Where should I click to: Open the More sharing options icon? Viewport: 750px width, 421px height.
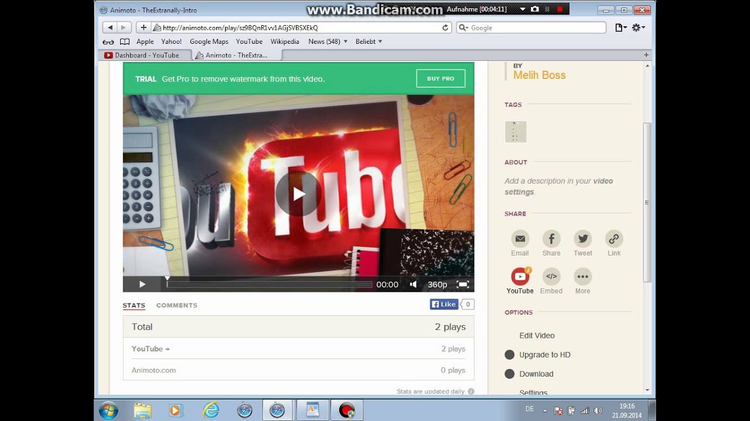582,277
